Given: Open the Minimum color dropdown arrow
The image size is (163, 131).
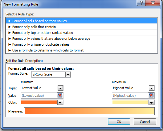Looking at the screenshot, I should 60,103.
